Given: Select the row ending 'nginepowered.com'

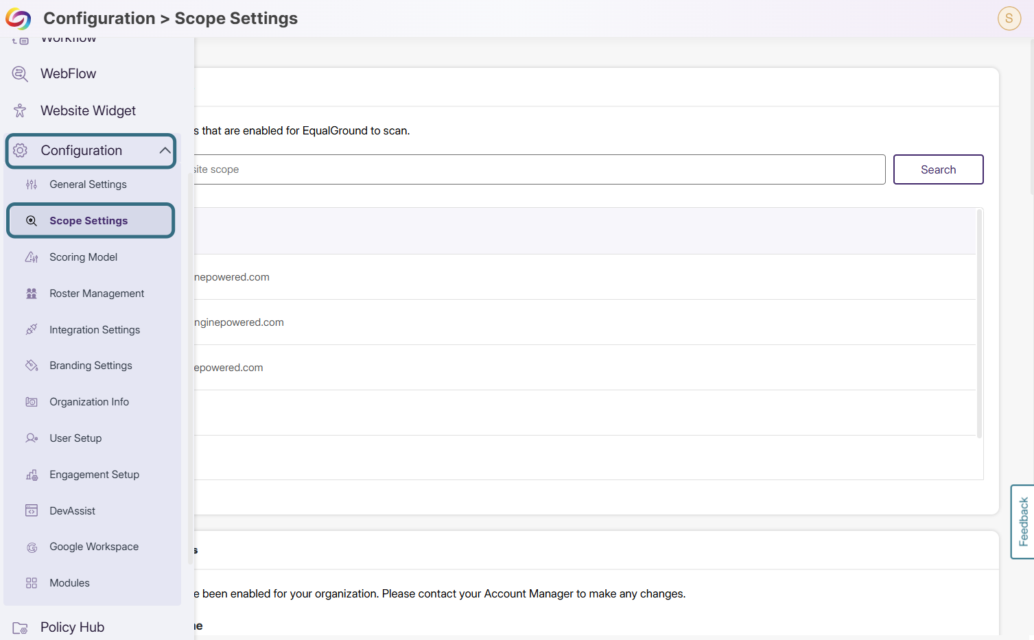Looking at the screenshot, I should 585,322.
